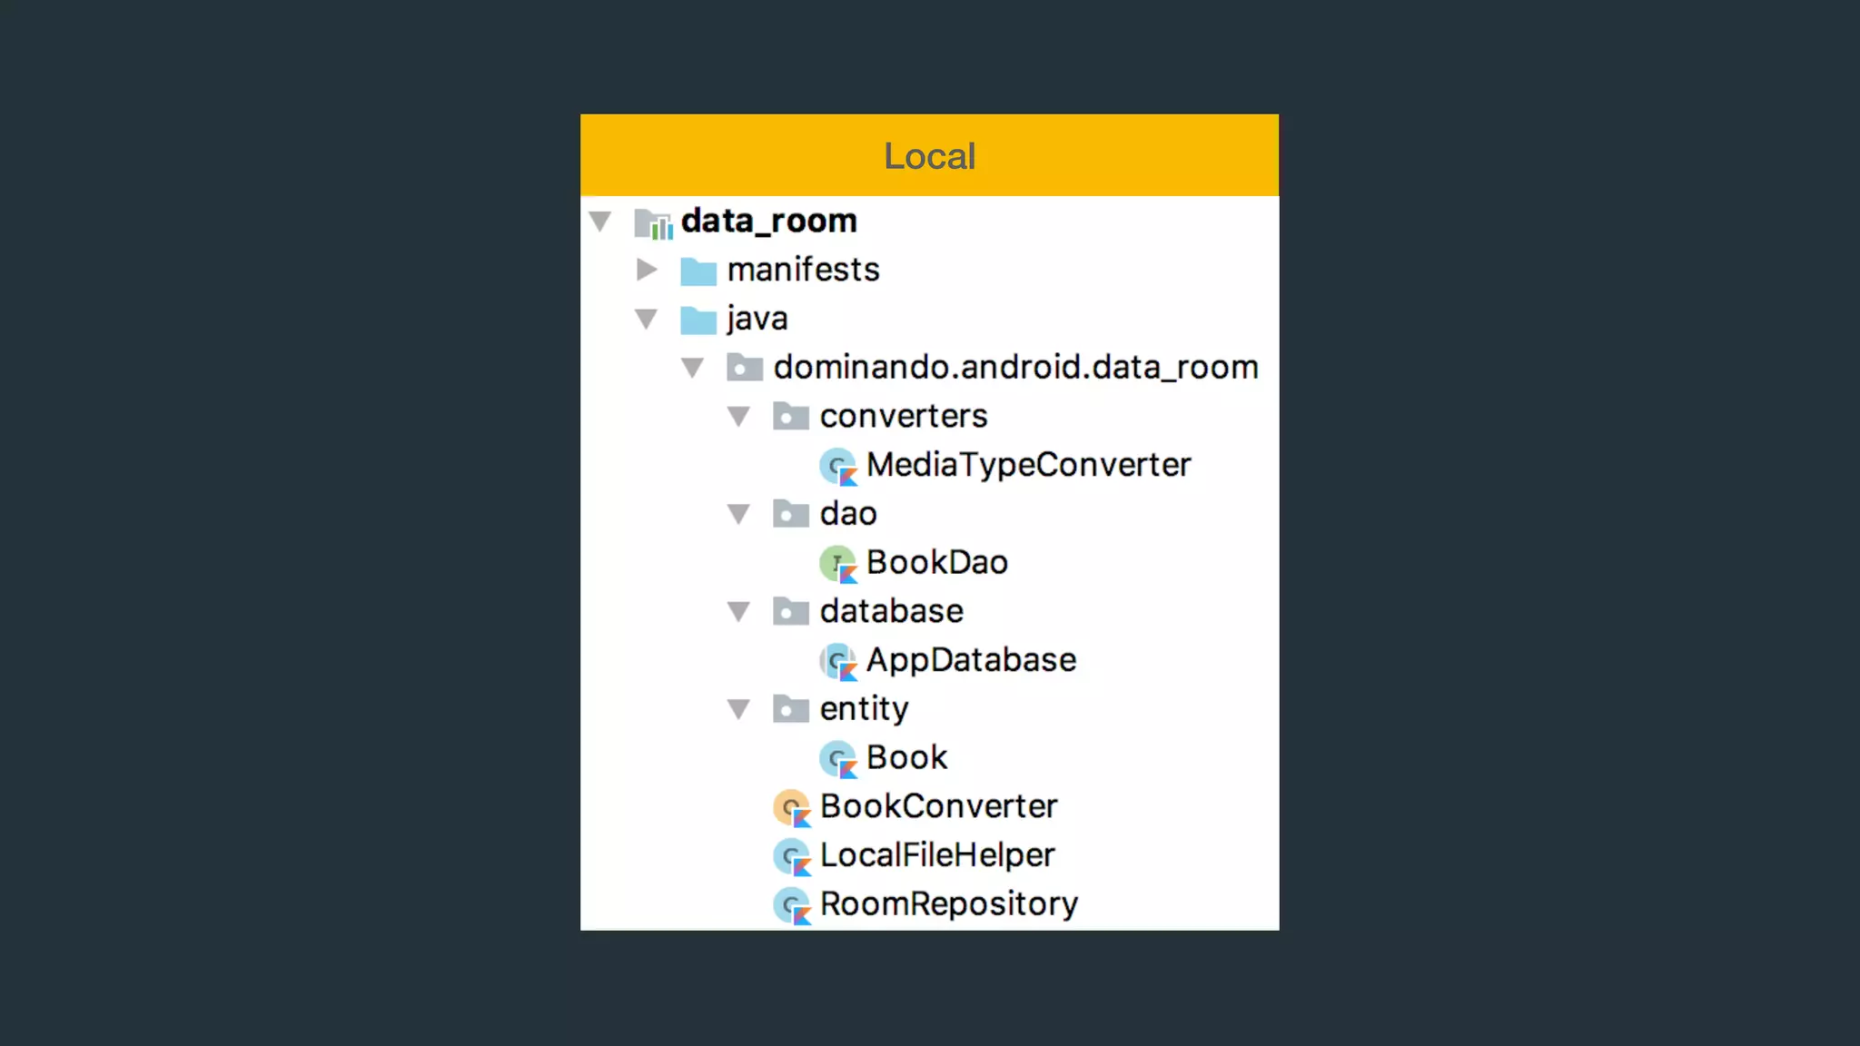The width and height of the screenshot is (1860, 1046).
Task: Click the orange BookConverter object icon
Action: tap(791, 807)
